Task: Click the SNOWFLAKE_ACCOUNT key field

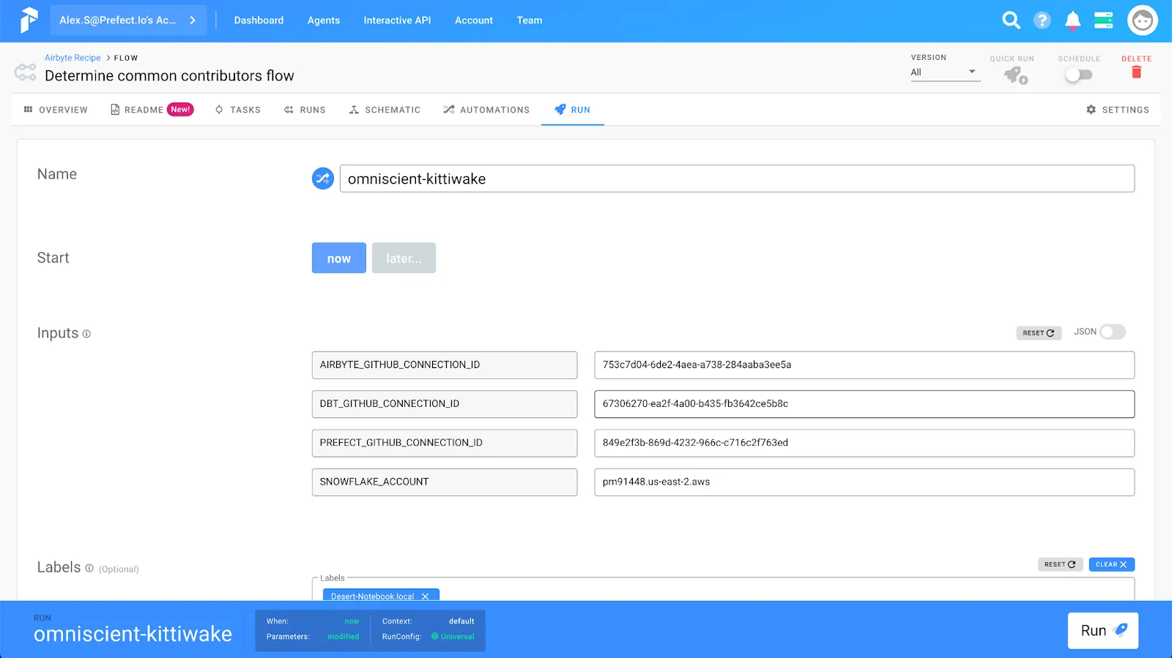Action: coord(445,482)
